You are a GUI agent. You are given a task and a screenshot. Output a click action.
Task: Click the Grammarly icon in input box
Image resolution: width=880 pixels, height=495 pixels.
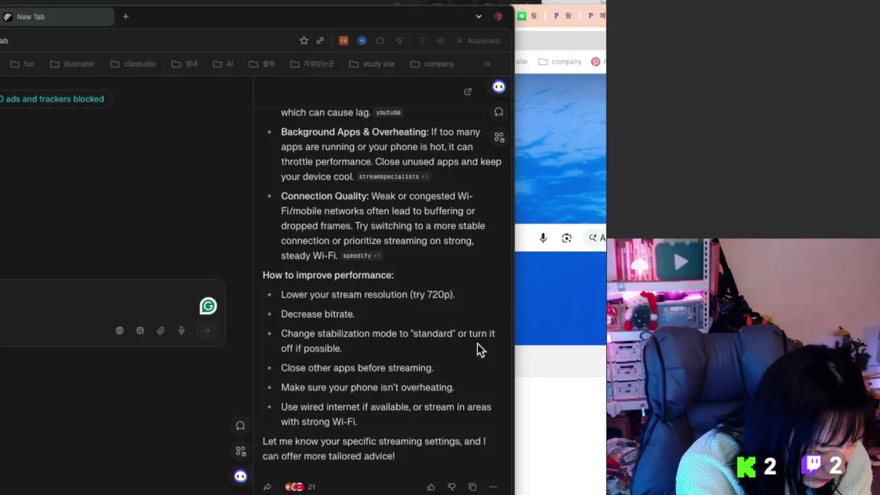(208, 306)
